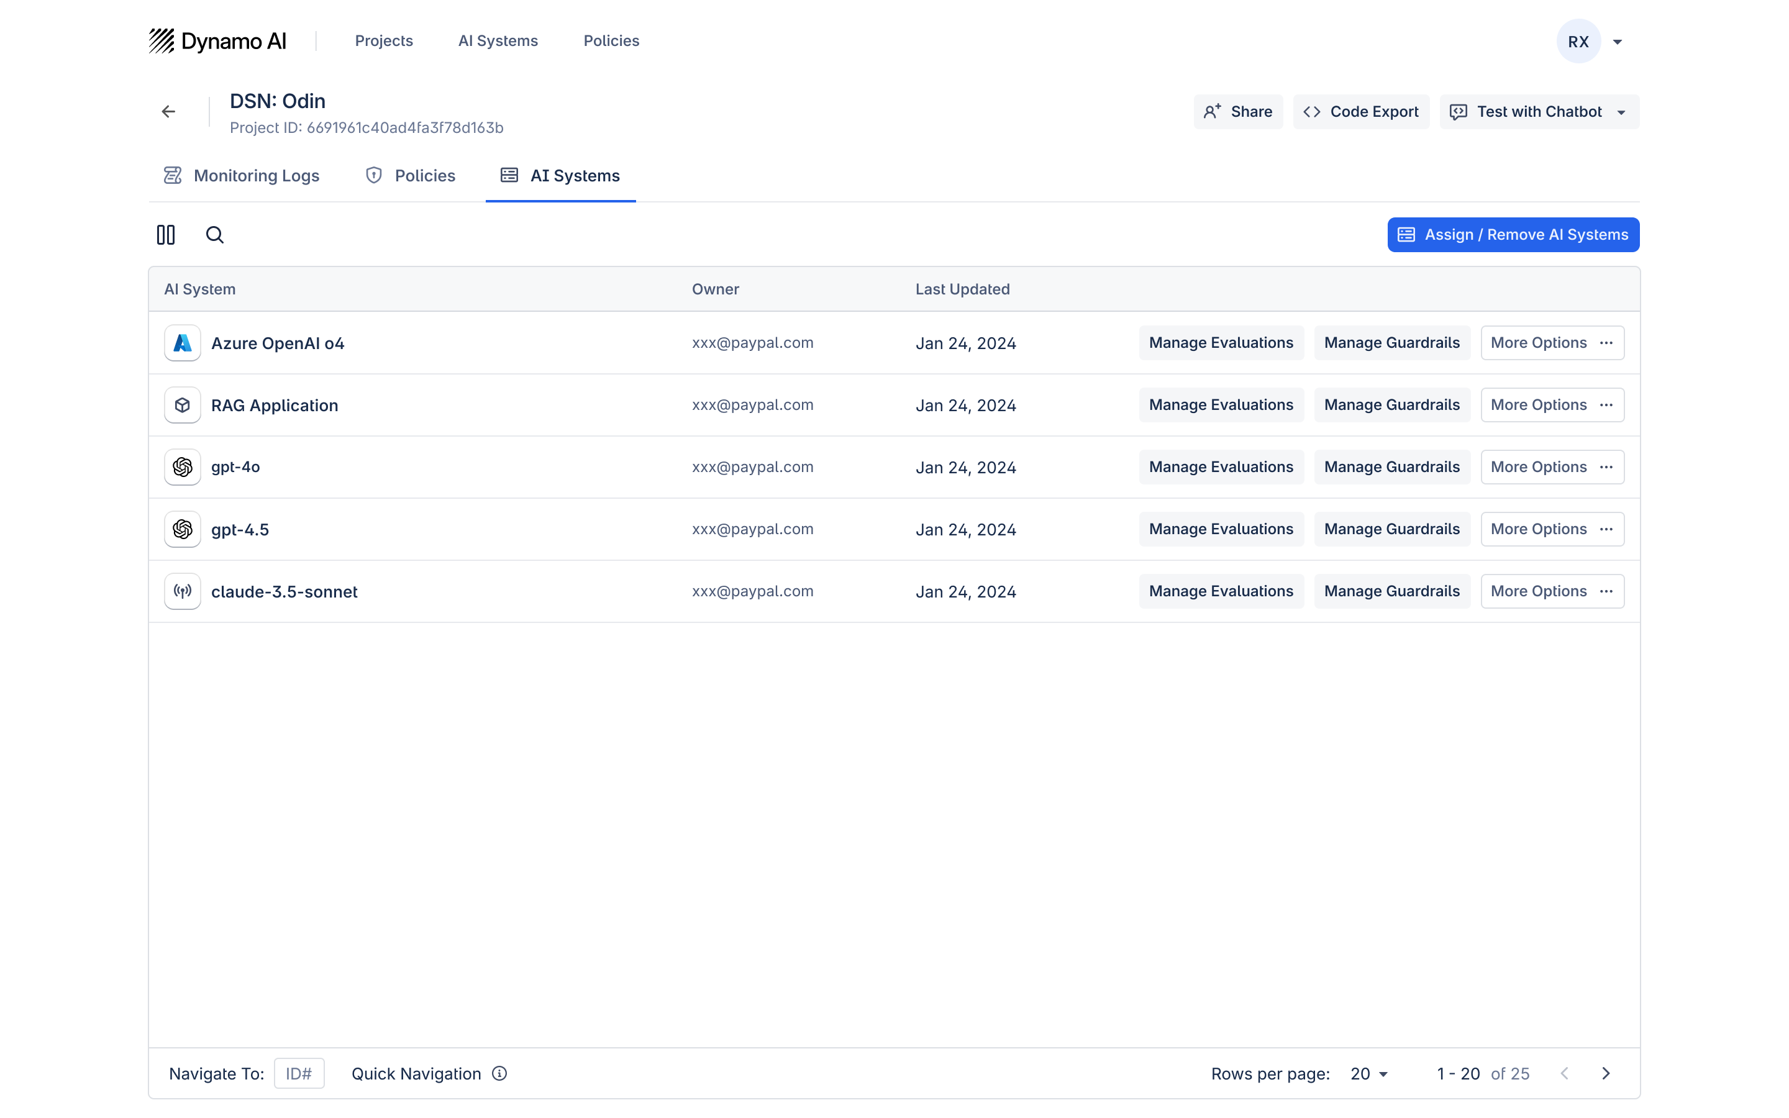Manage Guardrails for gpt-4o
Screen dimensions: 1789x1118
[1392, 467]
